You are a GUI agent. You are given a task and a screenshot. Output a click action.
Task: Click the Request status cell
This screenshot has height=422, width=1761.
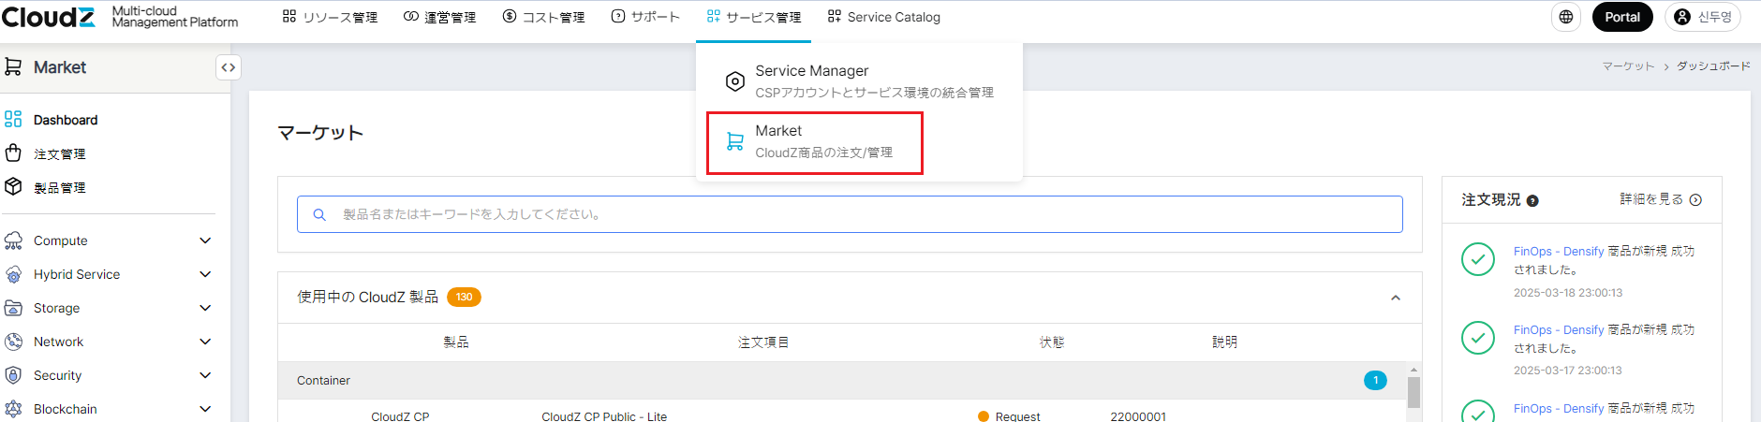pos(1009,416)
